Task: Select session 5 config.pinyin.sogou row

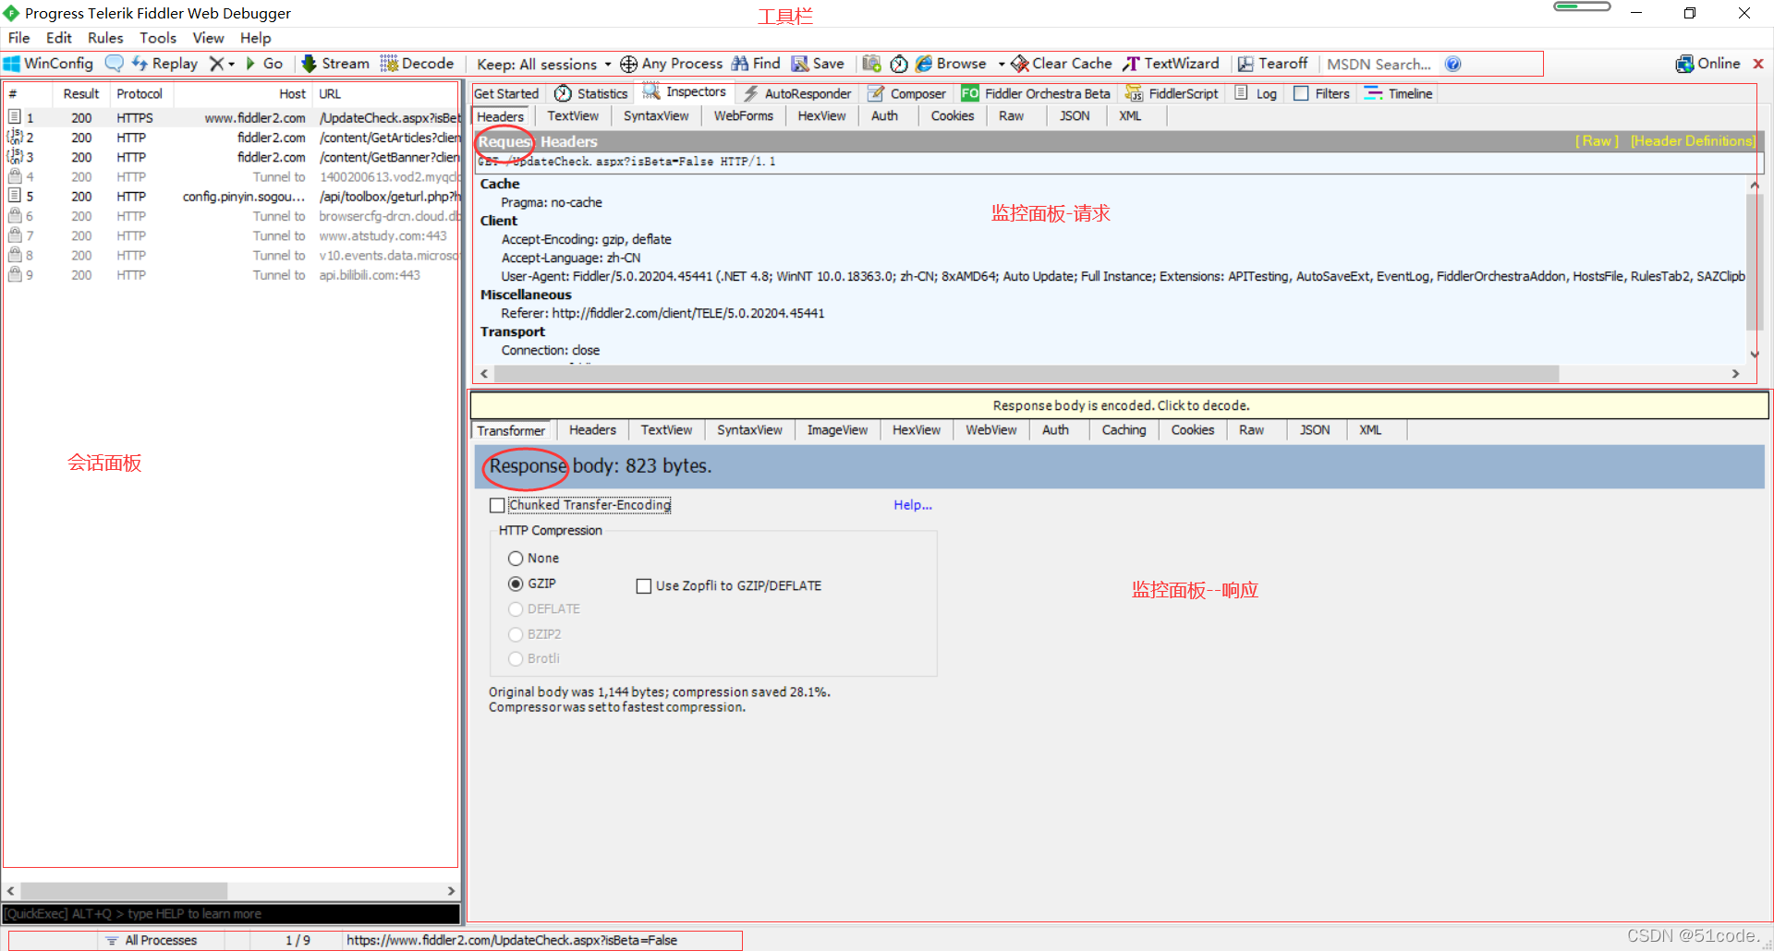Action: tap(231, 197)
